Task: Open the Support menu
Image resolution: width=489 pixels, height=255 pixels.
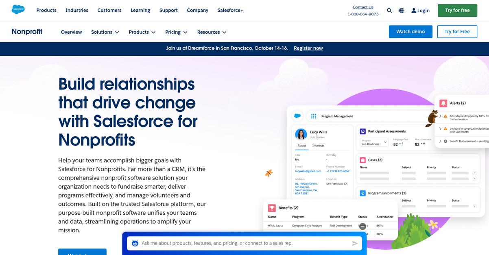Action: click(x=168, y=10)
